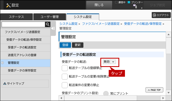Image resolution: width=172 pixels, height=101 pixels.
Task: Open the small dropdown arrow under プリンター
Action: [x=142, y=8]
